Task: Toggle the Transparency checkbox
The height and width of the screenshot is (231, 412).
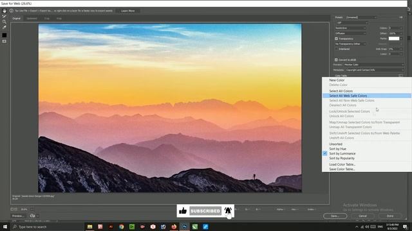Action: pos(336,38)
